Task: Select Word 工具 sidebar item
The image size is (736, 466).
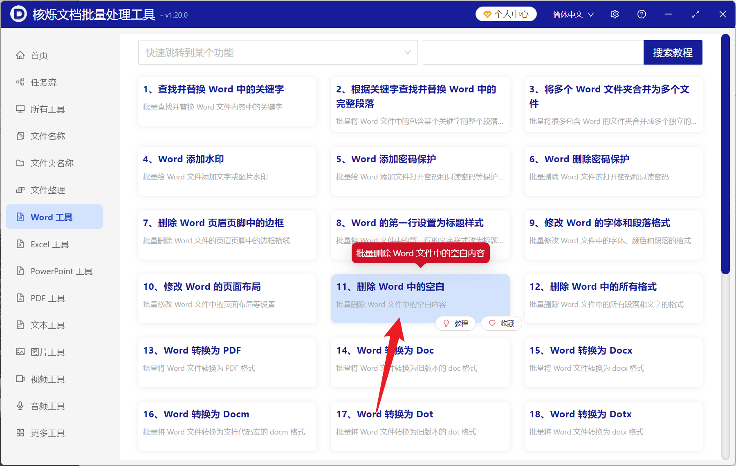Action: (x=54, y=217)
